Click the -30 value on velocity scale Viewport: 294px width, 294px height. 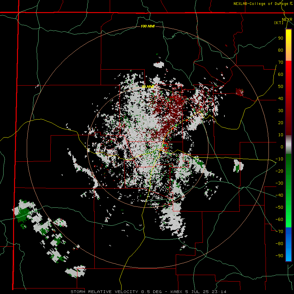pyautogui.click(x=279, y=183)
